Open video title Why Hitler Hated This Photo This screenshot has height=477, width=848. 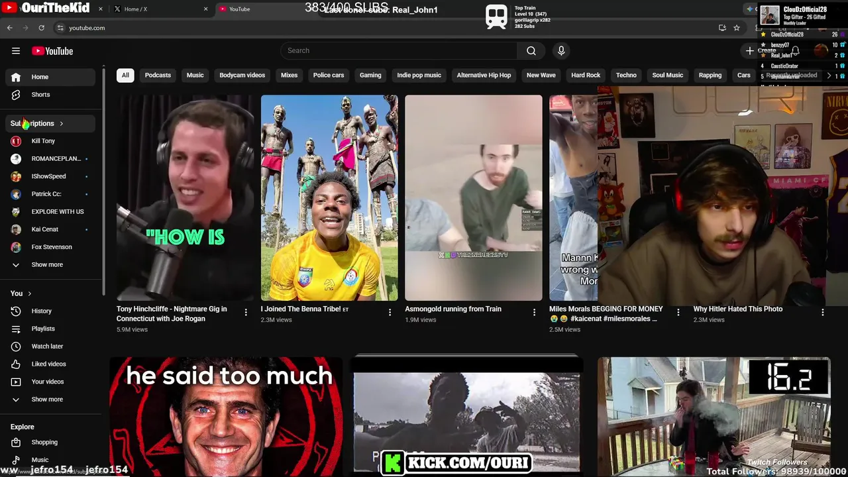coord(738,309)
